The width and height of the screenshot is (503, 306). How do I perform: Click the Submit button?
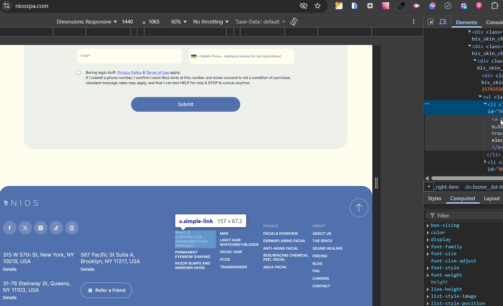(x=186, y=104)
